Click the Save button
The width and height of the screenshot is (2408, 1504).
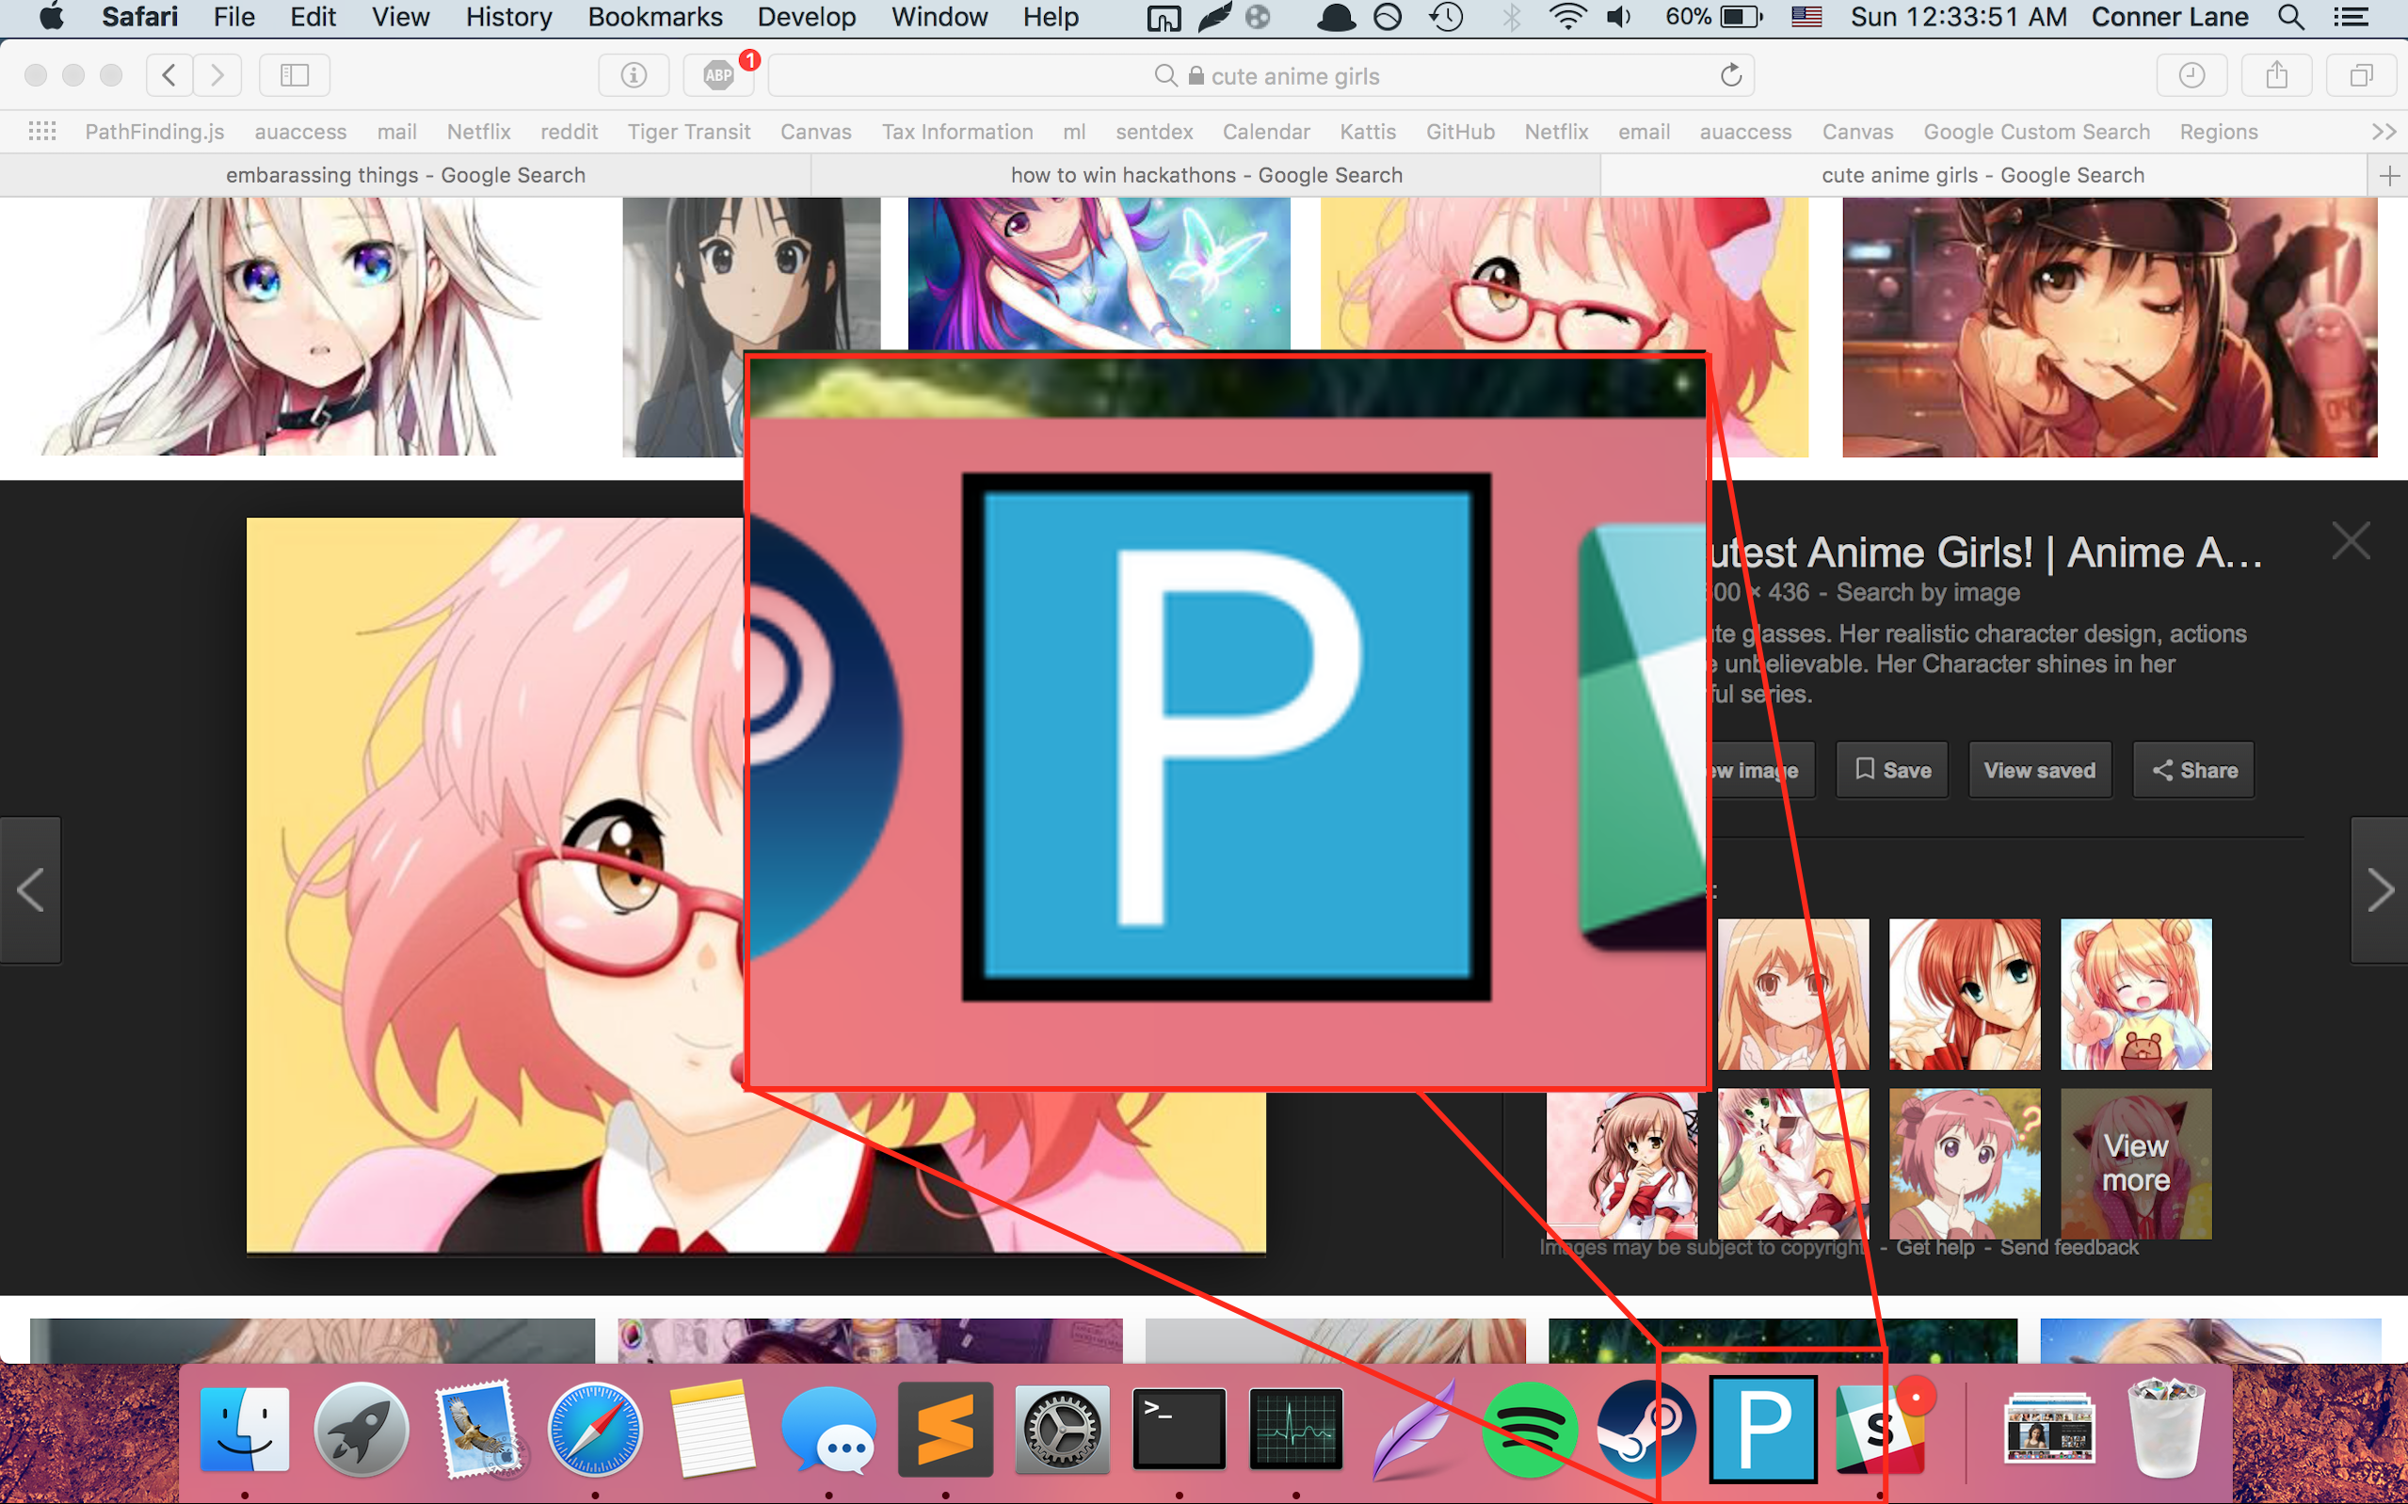(x=1892, y=770)
